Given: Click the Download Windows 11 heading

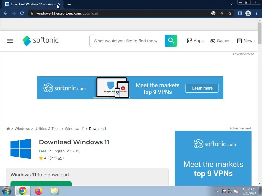Looking at the screenshot, I should click(x=74, y=142).
